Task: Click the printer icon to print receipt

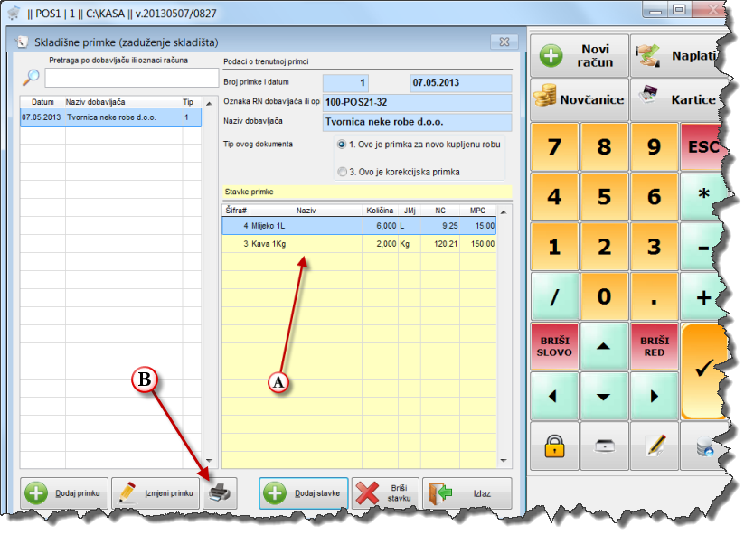Action: [219, 492]
